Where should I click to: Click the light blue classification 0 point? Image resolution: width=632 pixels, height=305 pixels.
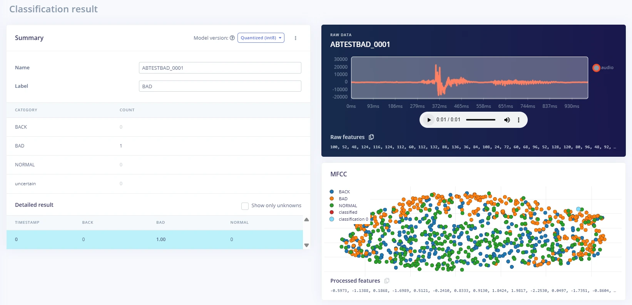point(578,209)
